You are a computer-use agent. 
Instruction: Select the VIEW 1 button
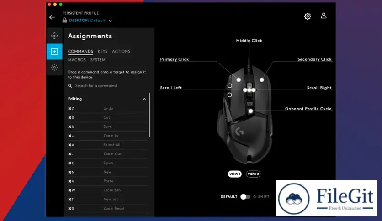[234, 174]
